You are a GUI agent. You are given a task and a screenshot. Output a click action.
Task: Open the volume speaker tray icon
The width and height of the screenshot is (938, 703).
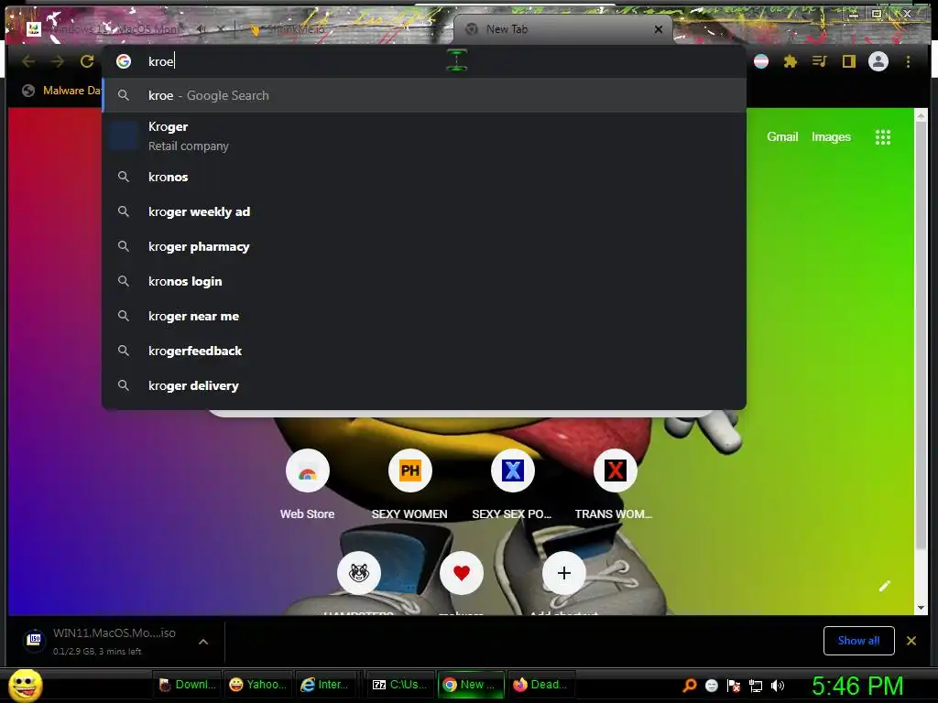coord(778,686)
